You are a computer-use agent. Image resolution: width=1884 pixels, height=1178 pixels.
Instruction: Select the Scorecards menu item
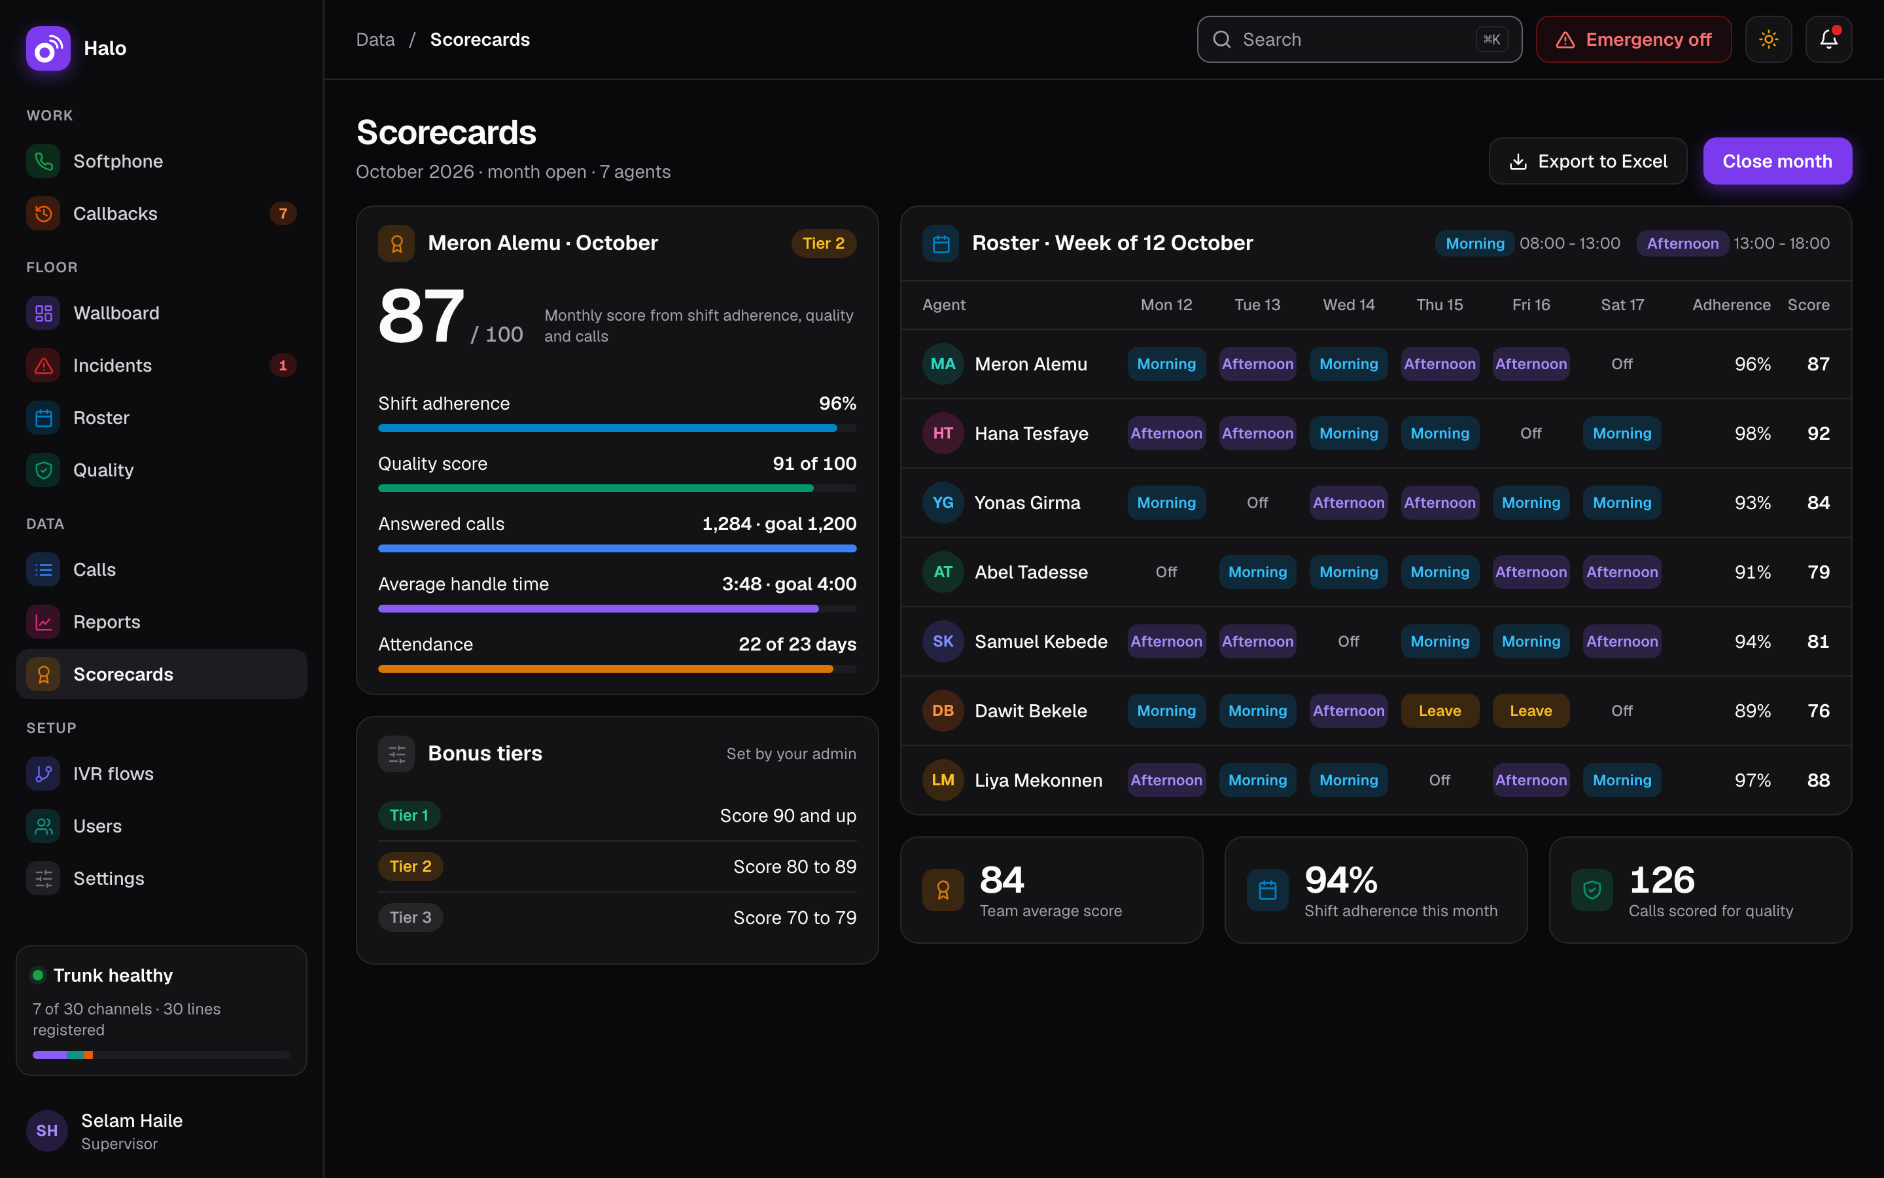(161, 674)
